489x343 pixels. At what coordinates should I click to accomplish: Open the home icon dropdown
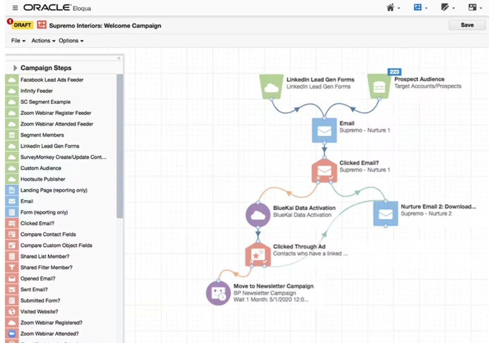(393, 8)
